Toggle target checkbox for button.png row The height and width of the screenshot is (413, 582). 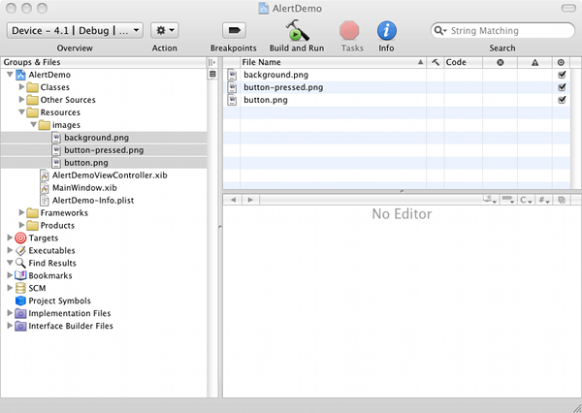(562, 100)
